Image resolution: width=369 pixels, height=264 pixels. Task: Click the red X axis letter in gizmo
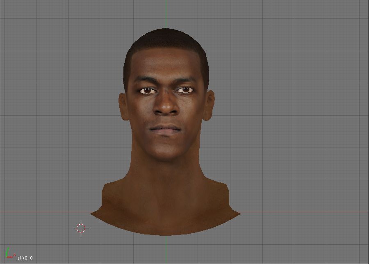point(14,255)
